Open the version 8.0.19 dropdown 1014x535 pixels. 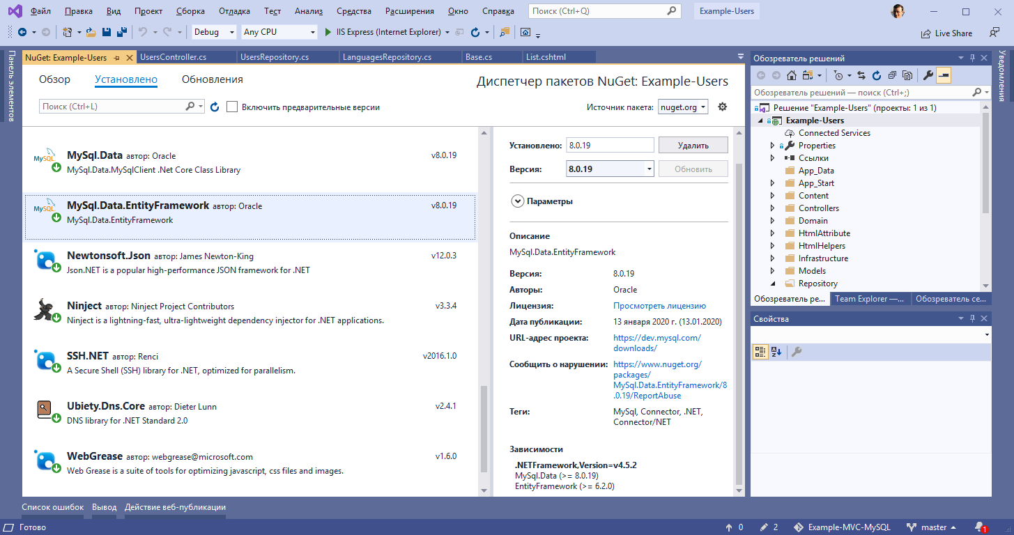(x=610, y=169)
